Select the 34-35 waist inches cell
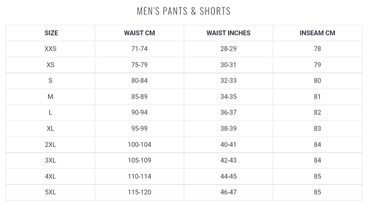Image resolution: width=369 pixels, height=204 pixels. 228,97
